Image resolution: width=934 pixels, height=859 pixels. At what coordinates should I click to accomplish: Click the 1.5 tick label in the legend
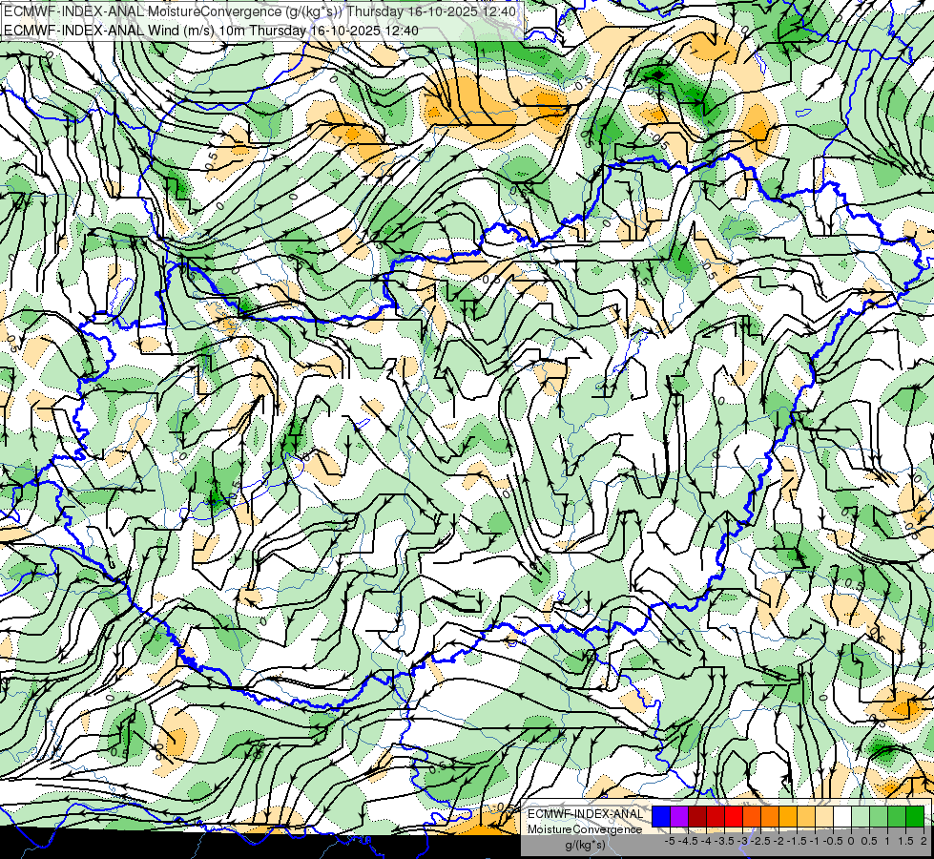(905, 841)
